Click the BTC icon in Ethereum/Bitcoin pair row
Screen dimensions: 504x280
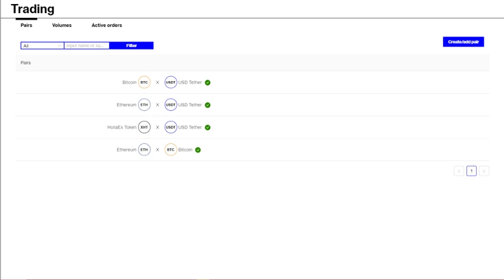tap(170, 149)
